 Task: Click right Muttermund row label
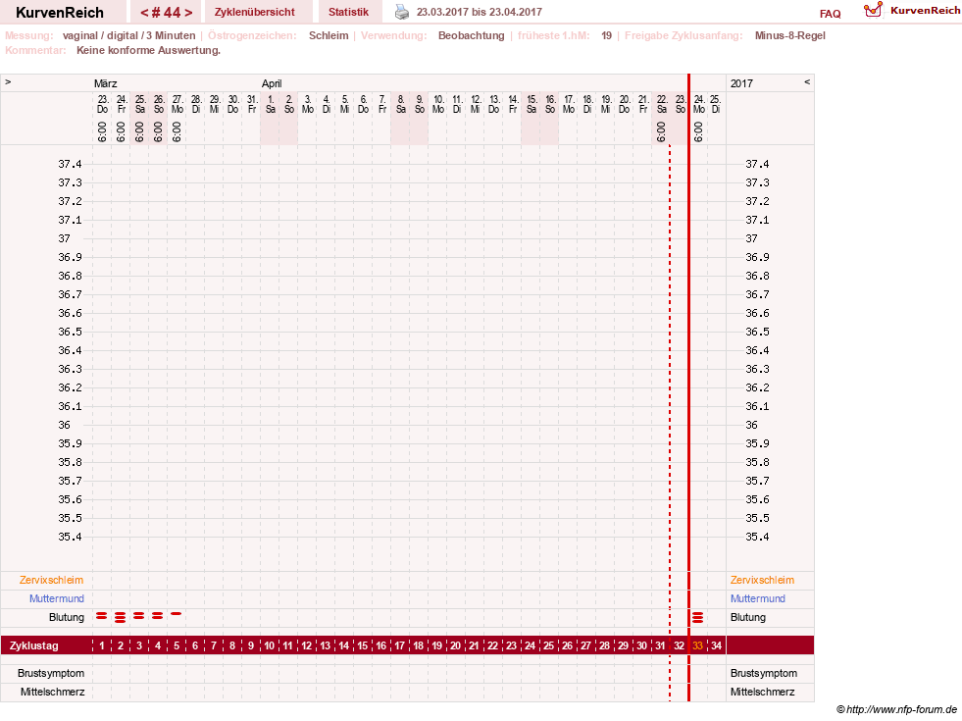[x=758, y=599]
